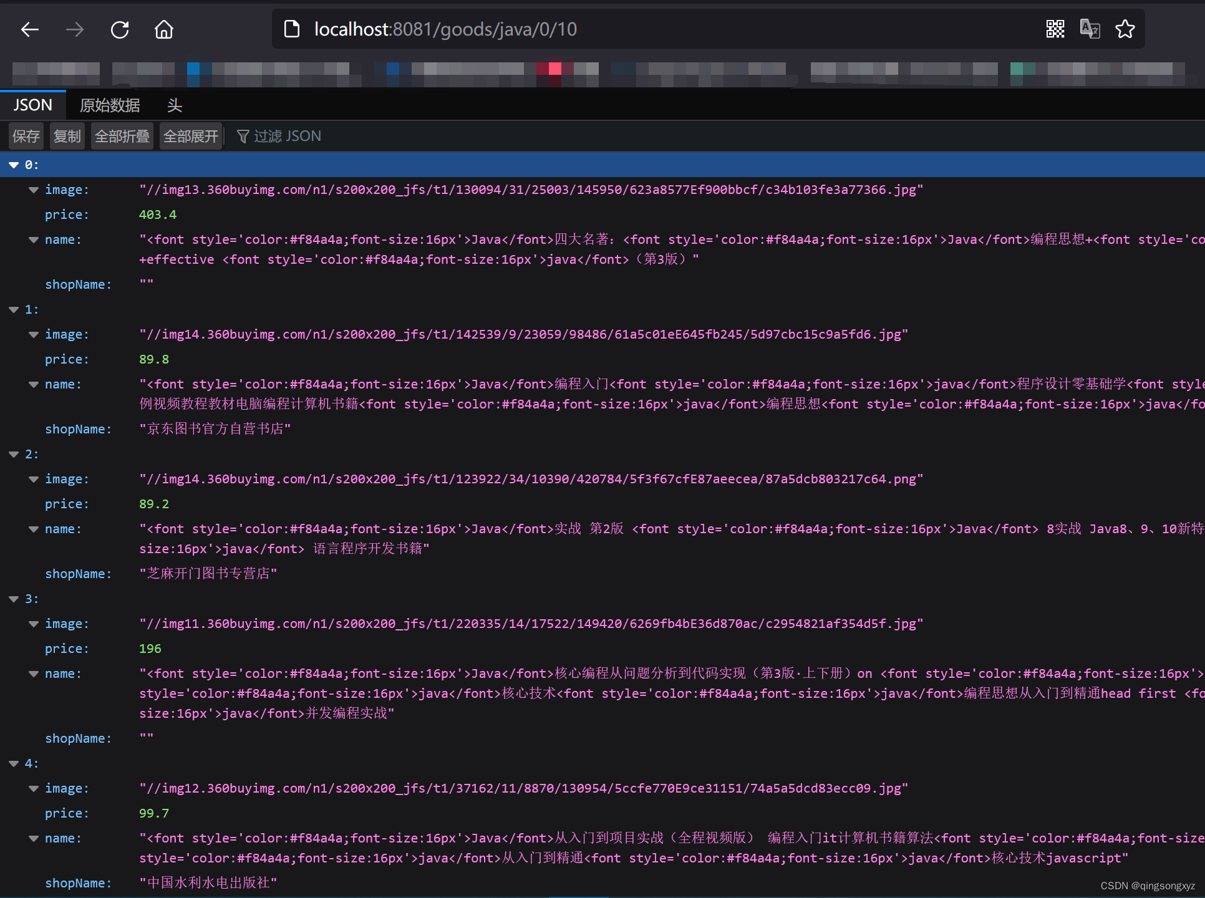Collapse the name field of item 3
1205x898 pixels.
34,673
